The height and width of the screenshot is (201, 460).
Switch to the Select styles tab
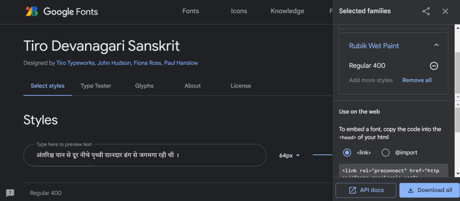48,86
